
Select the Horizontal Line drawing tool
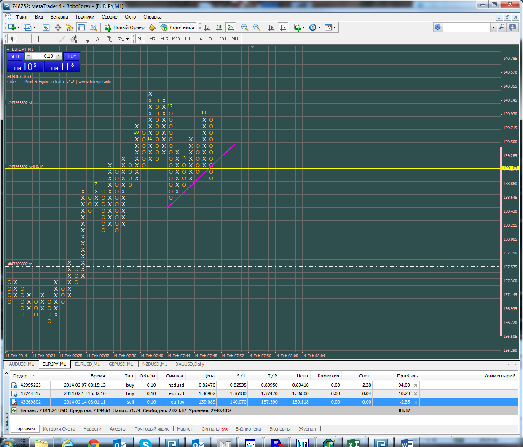click(51, 39)
